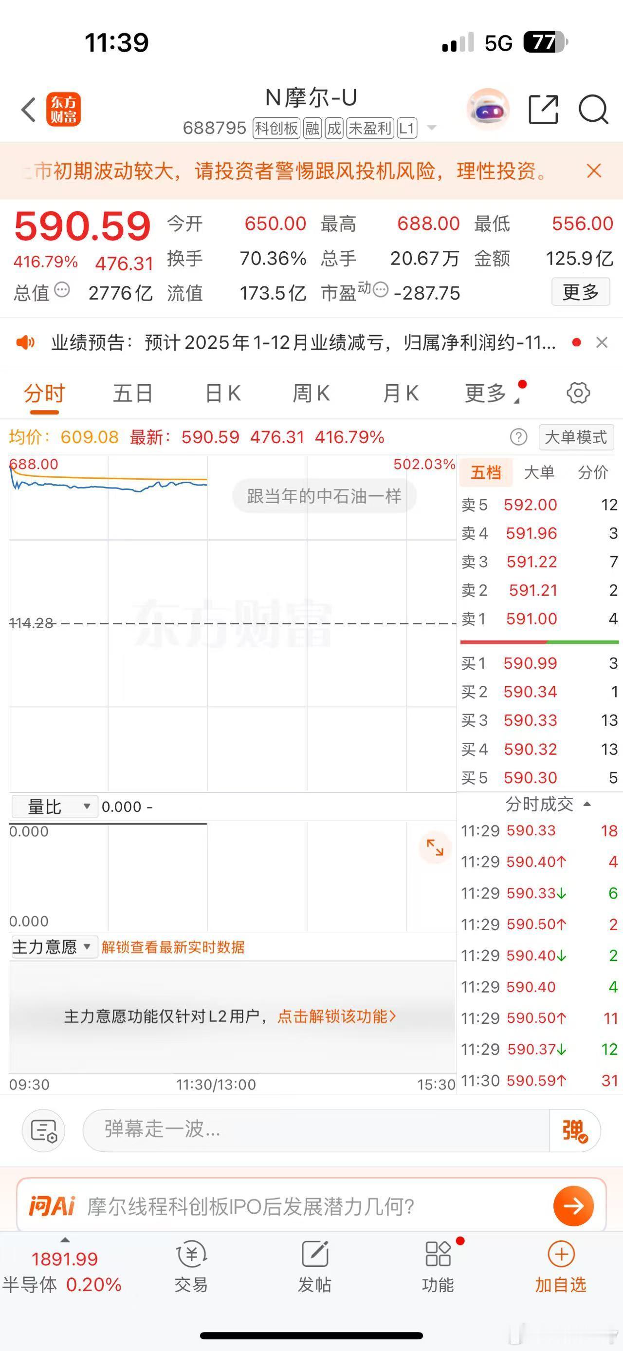Screen dimensions: 623x1351
Task: Tap 点击解锁该功能 link
Action: point(336,1016)
